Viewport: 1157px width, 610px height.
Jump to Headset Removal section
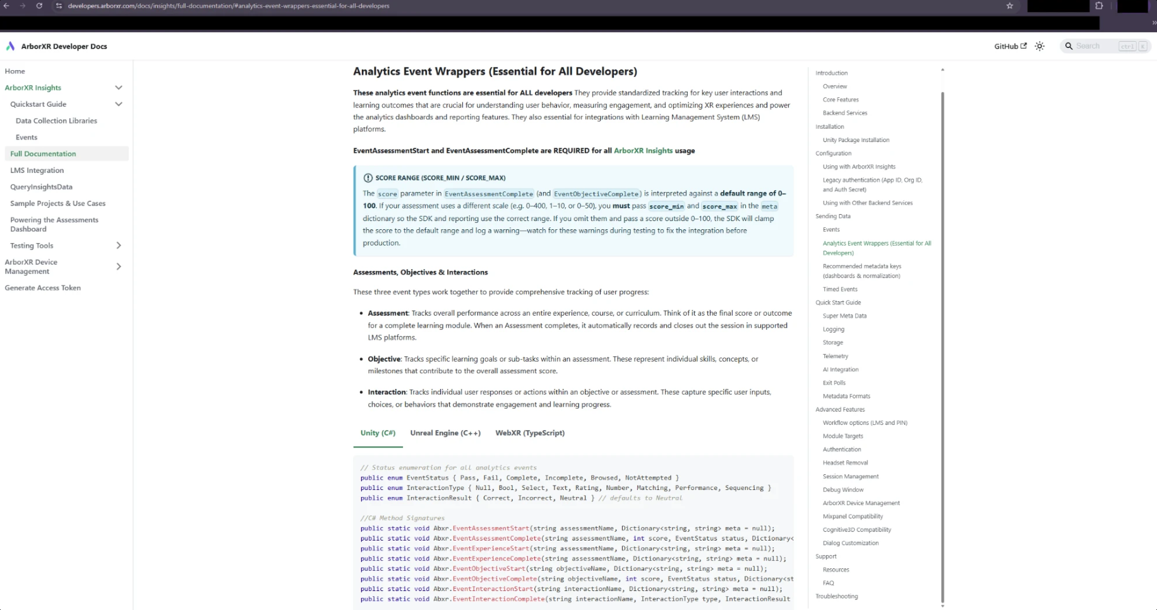(x=845, y=463)
